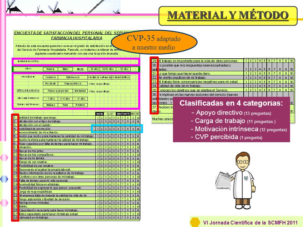Pick the Interinidad box
303x227 pixels.
coord(80,91)
